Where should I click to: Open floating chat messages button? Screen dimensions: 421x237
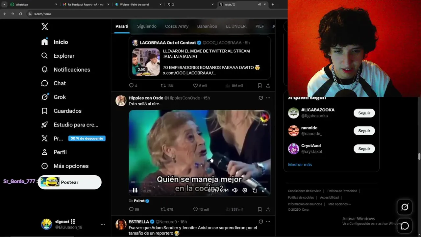tap(405, 226)
